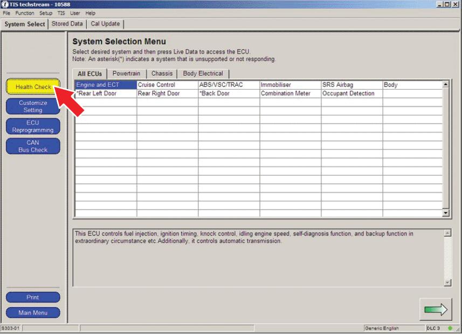Click description box scroll up arrow
This screenshot has width=462, height=334.
447,233
